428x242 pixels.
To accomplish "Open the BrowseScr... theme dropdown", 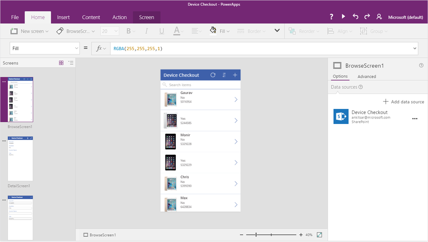I will coord(75,31).
